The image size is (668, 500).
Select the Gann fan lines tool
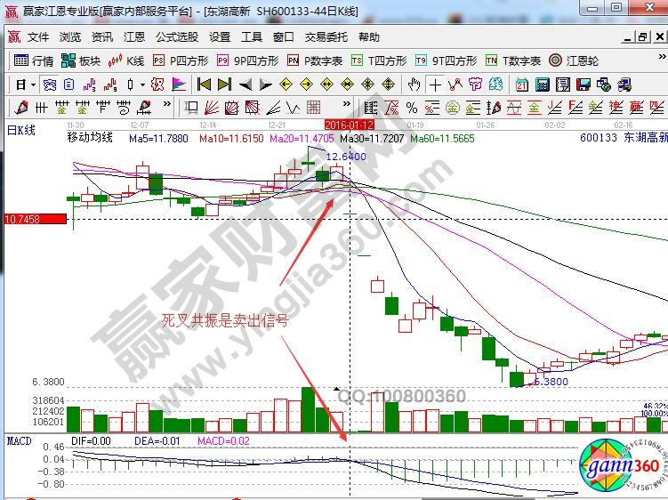pos(212,108)
